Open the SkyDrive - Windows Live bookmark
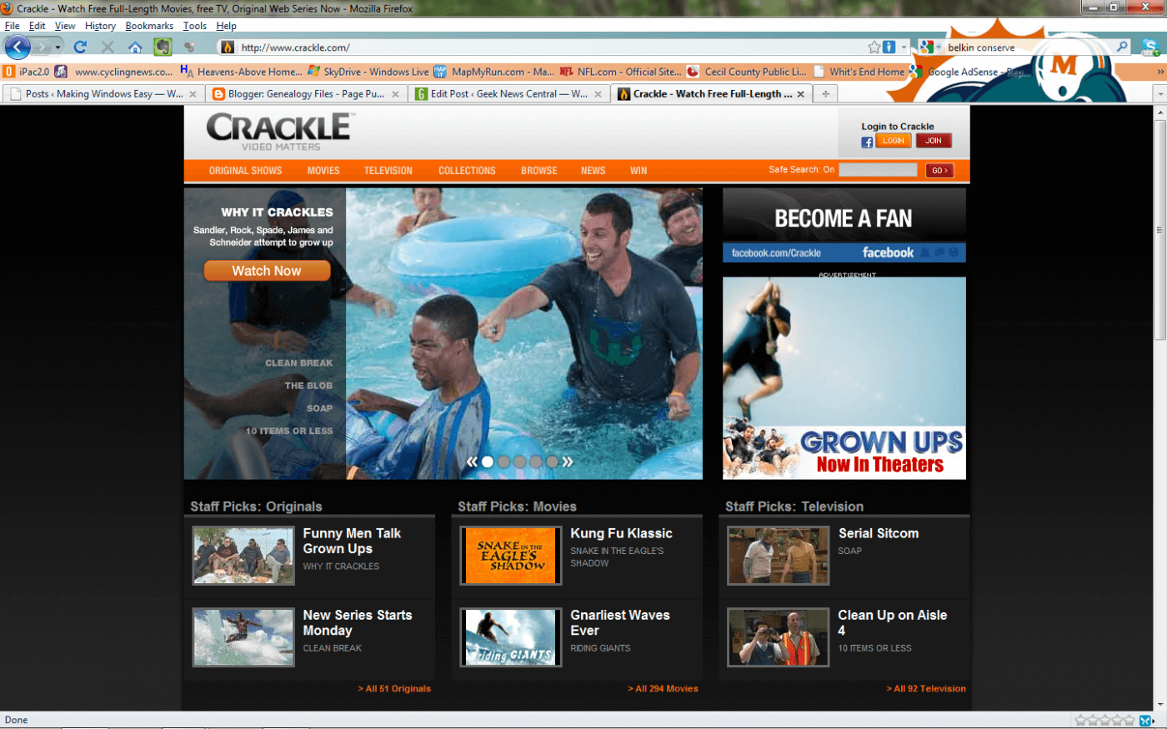This screenshot has width=1167, height=729. [368, 72]
